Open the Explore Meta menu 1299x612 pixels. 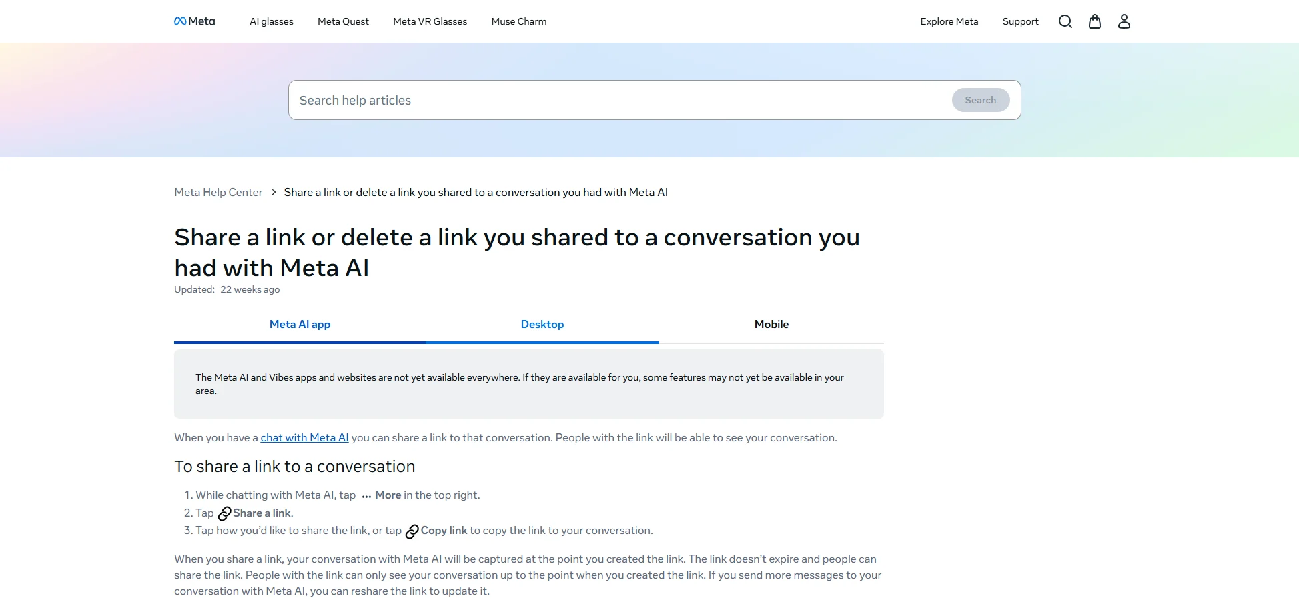[949, 21]
